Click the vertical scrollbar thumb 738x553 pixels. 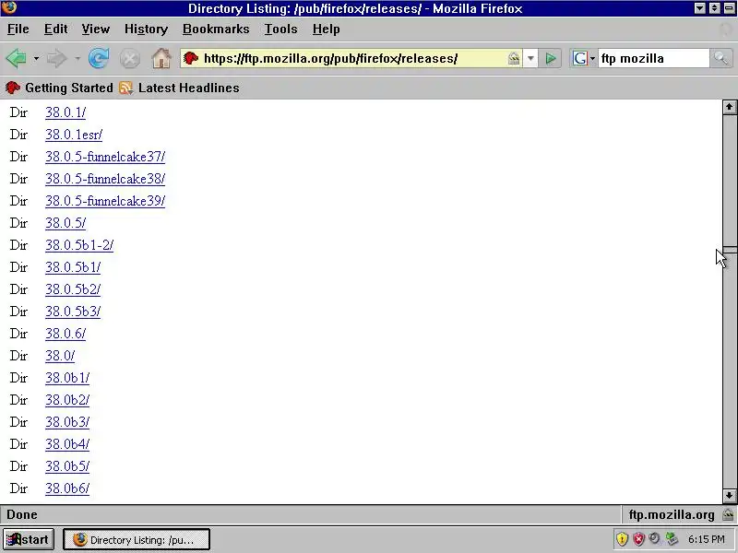[x=730, y=250]
